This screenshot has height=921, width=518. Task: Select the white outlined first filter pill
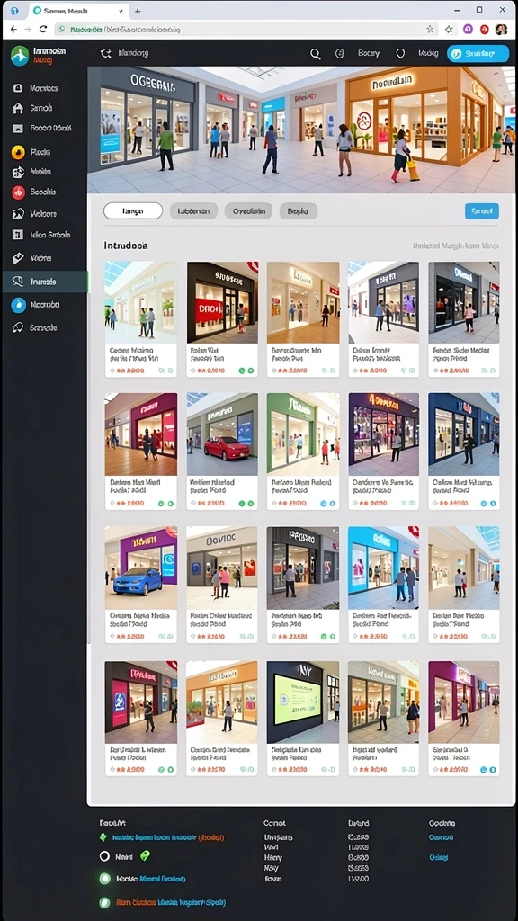coord(133,210)
